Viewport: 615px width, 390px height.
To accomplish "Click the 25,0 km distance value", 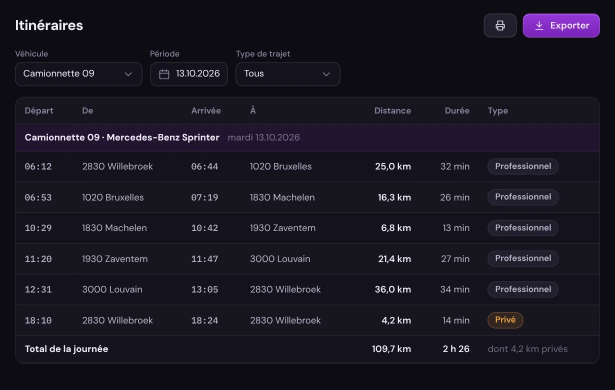I will pyautogui.click(x=393, y=166).
